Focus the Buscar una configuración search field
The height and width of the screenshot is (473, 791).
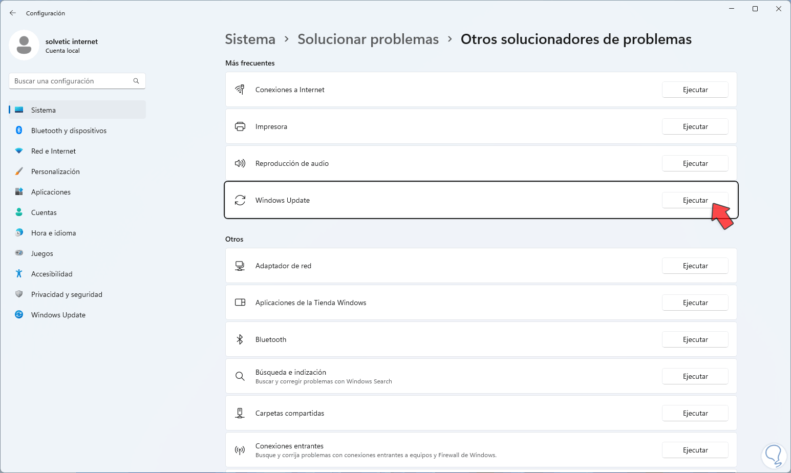click(72, 81)
